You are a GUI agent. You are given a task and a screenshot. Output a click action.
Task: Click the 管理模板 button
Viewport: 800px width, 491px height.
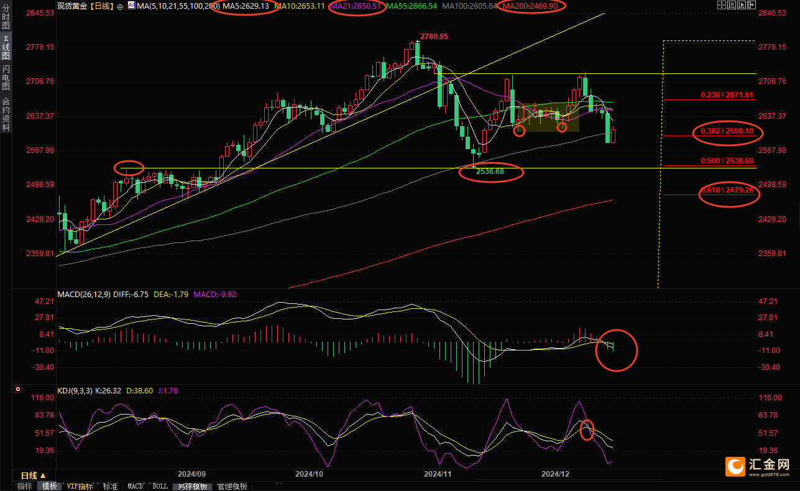[232, 486]
